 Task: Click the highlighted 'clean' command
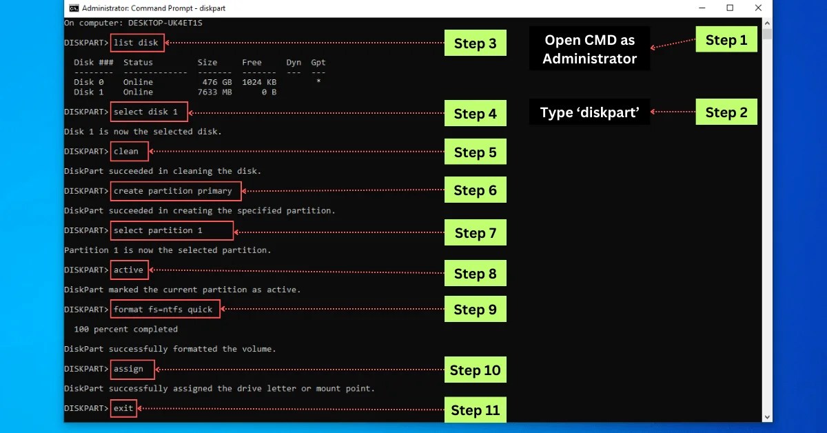(128, 151)
